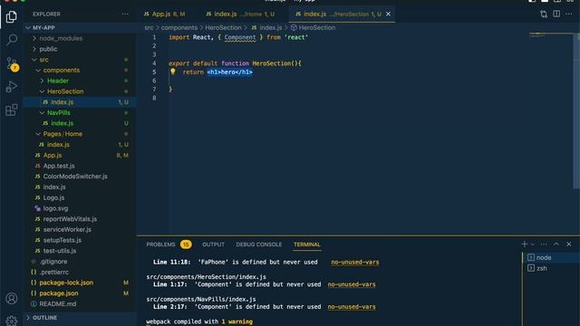The width and height of the screenshot is (580, 326).
Task: Close the terminal panel
Action: tap(569, 244)
